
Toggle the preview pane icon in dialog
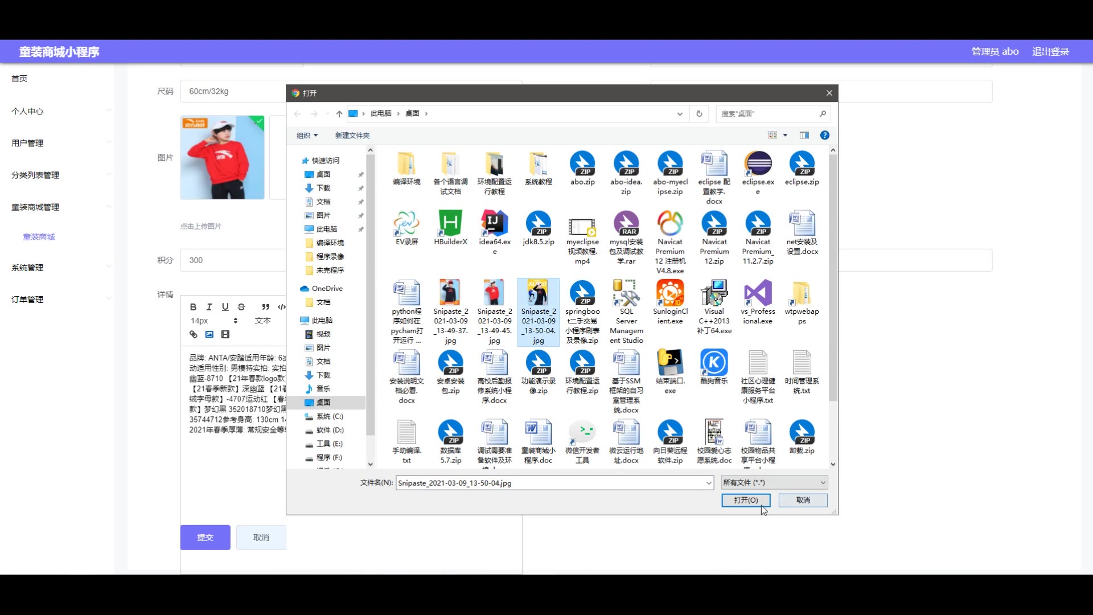coord(804,135)
